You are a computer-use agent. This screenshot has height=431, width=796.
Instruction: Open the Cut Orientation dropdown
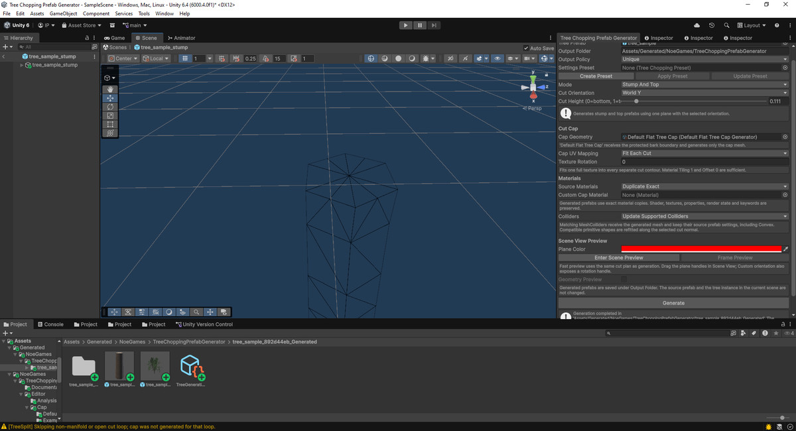point(704,93)
